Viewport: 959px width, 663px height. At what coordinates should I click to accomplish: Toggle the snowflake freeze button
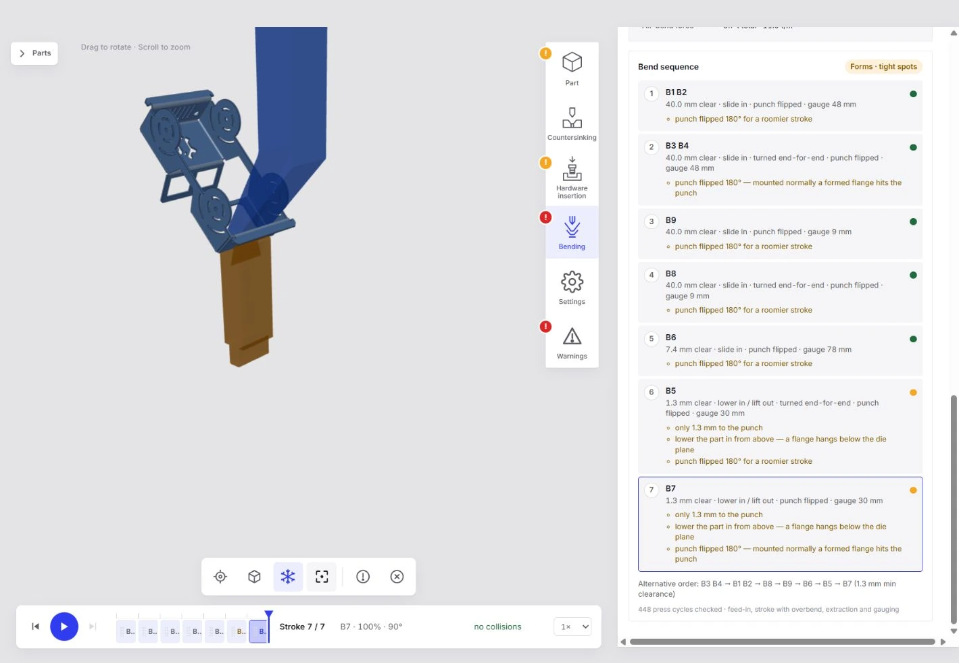click(x=288, y=577)
